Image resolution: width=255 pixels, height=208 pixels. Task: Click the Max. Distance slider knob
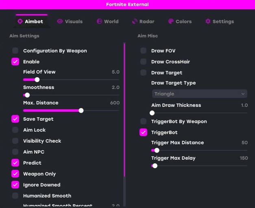(x=81, y=110)
